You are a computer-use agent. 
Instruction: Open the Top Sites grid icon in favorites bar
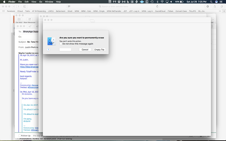[x=4, y=11]
